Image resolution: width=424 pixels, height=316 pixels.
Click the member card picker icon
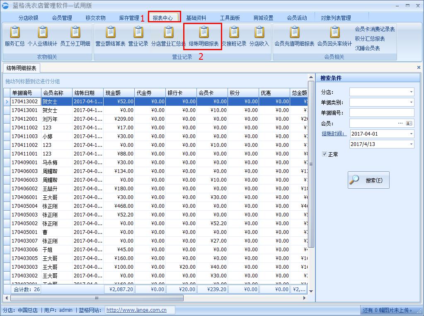pos(409,123)
